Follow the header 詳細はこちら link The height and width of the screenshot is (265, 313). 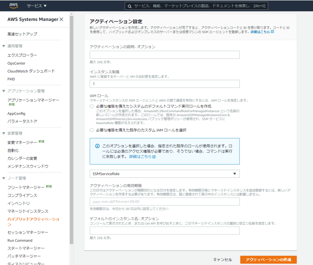260,32
